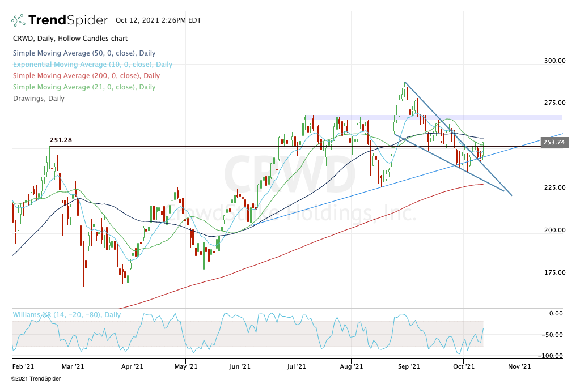Click the May '21 date axis label
This screenshot has height=384, width=580.
(x=186, y=366)
